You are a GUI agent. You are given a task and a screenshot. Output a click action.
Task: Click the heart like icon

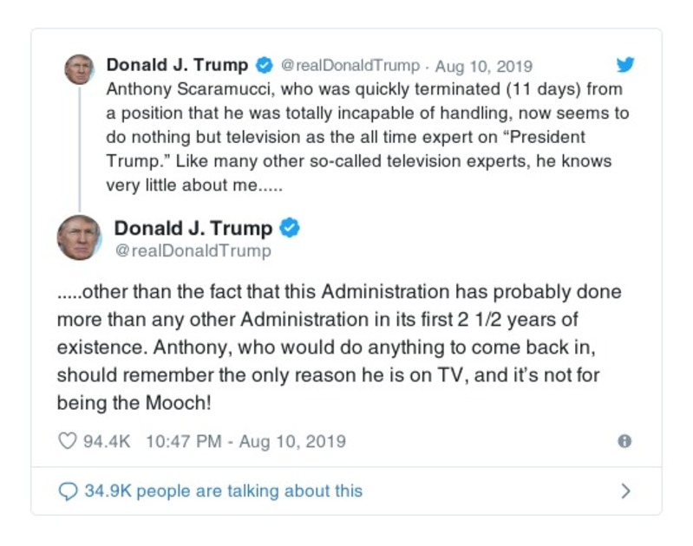[x=68, y=441]
